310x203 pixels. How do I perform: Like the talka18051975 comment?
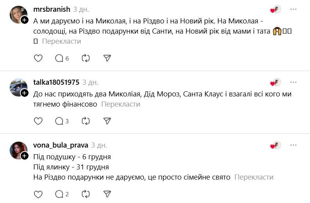(x=38, y=121)
